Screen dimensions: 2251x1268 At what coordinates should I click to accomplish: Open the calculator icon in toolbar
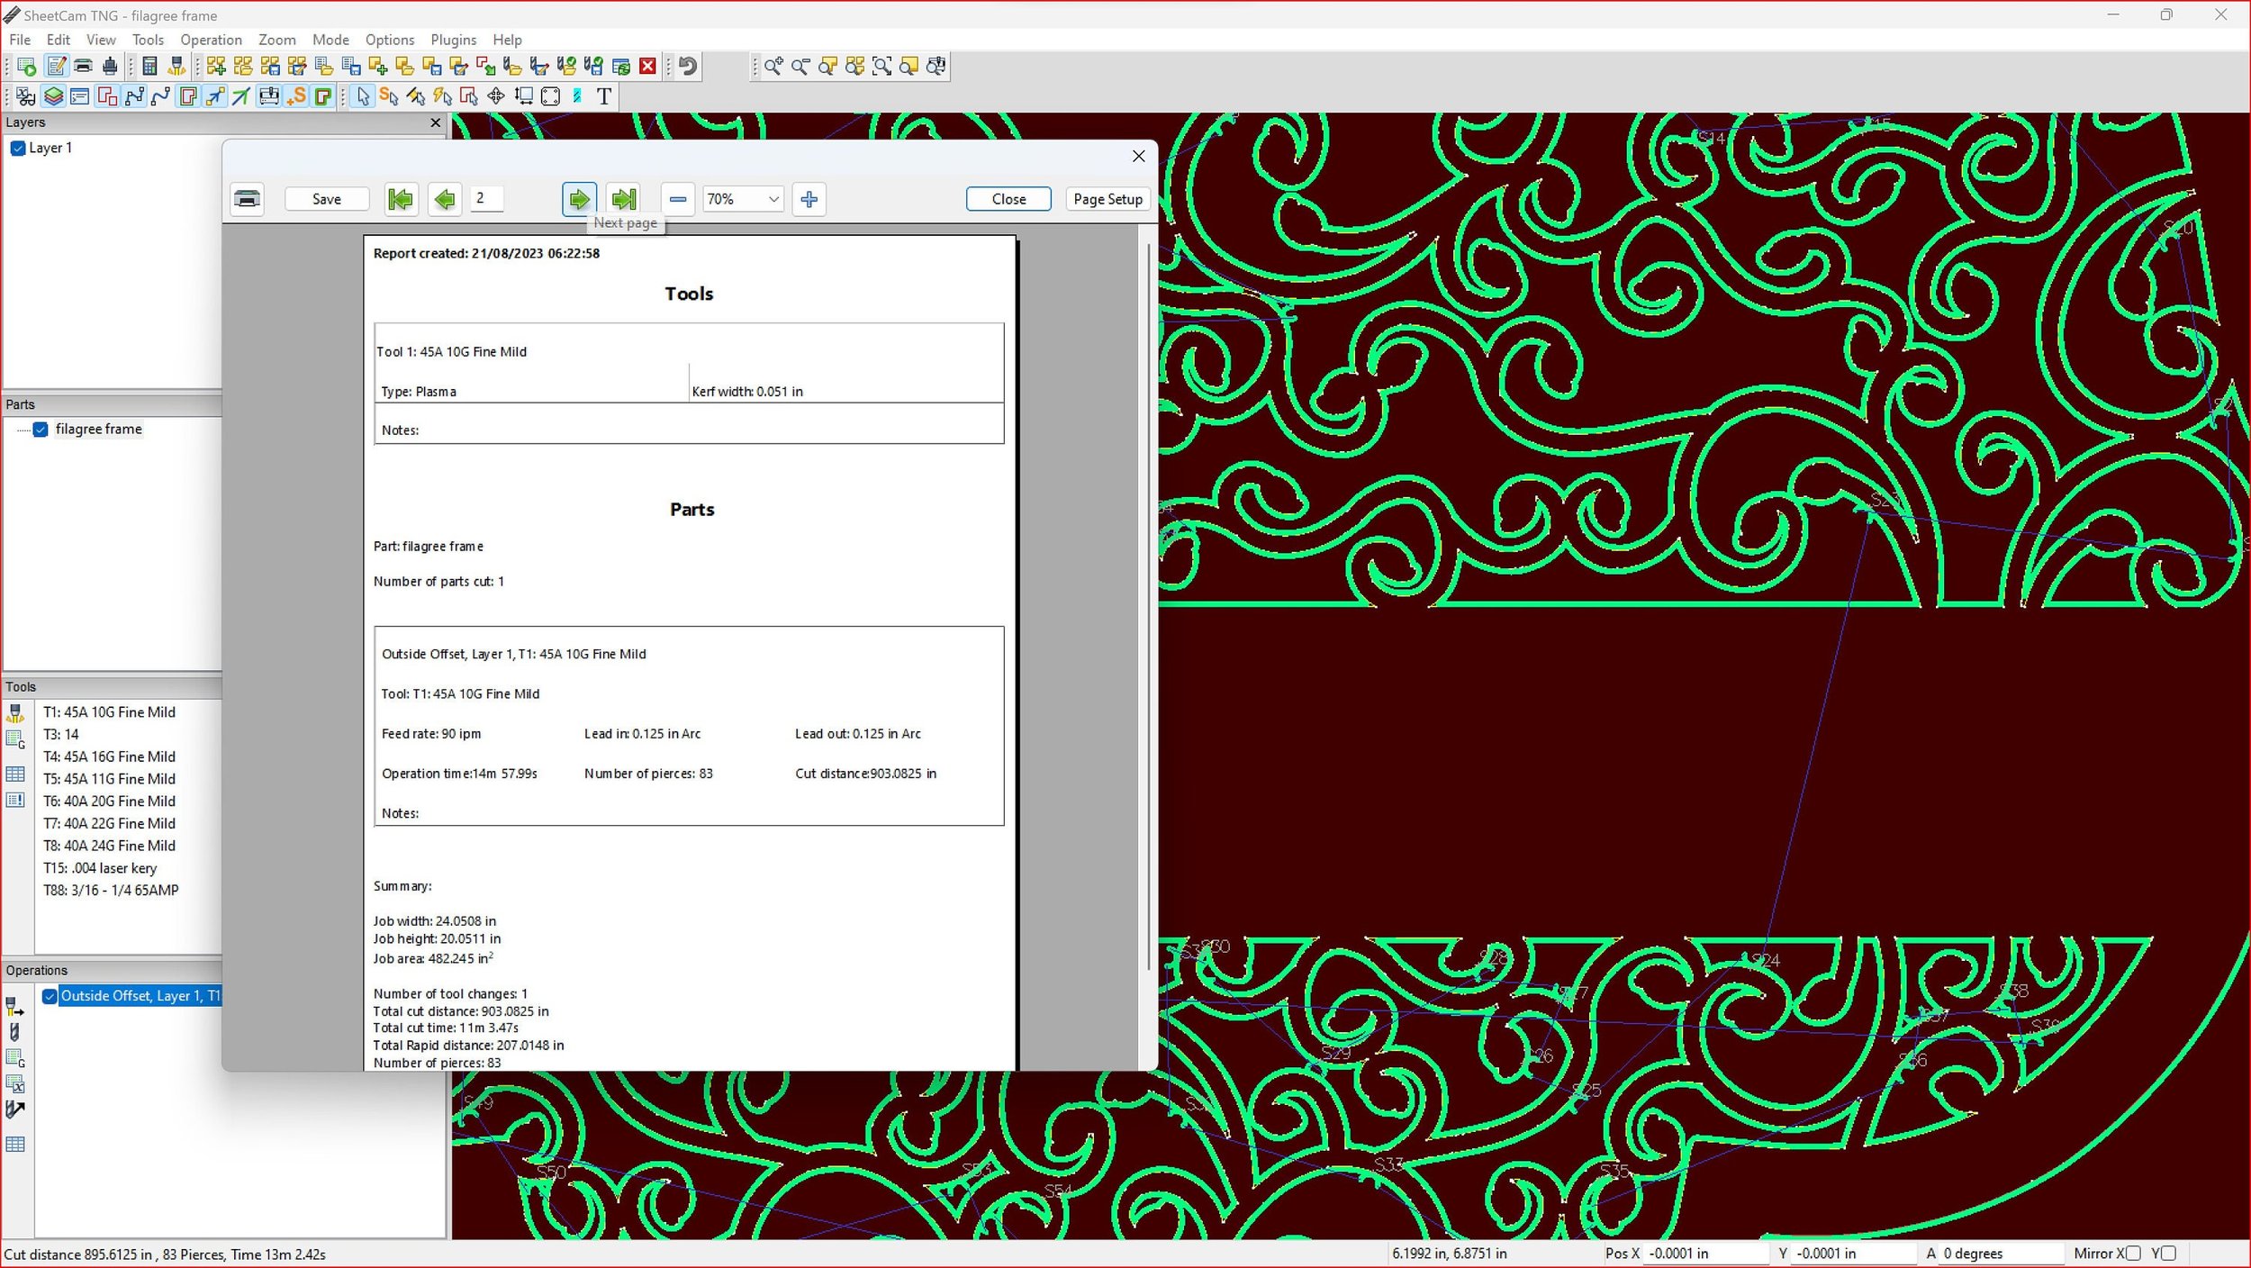click(x=149, y=67)
